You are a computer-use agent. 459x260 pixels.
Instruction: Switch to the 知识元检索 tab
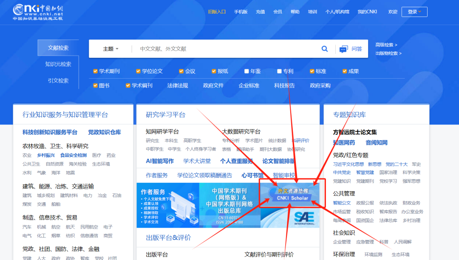[x=58, y=64]
